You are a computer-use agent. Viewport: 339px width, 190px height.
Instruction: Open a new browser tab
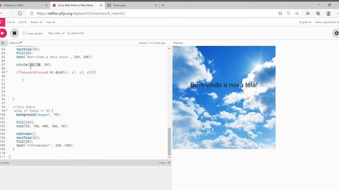pyautogui.click(x=163, y=5)
